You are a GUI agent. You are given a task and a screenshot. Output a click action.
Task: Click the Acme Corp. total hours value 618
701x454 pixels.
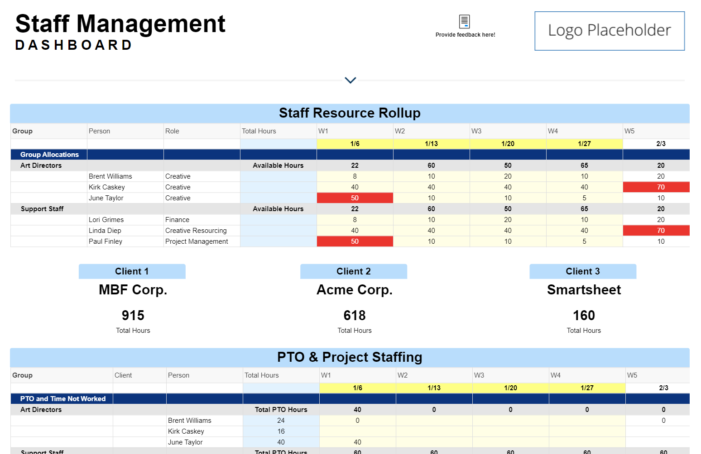[354, 315]
